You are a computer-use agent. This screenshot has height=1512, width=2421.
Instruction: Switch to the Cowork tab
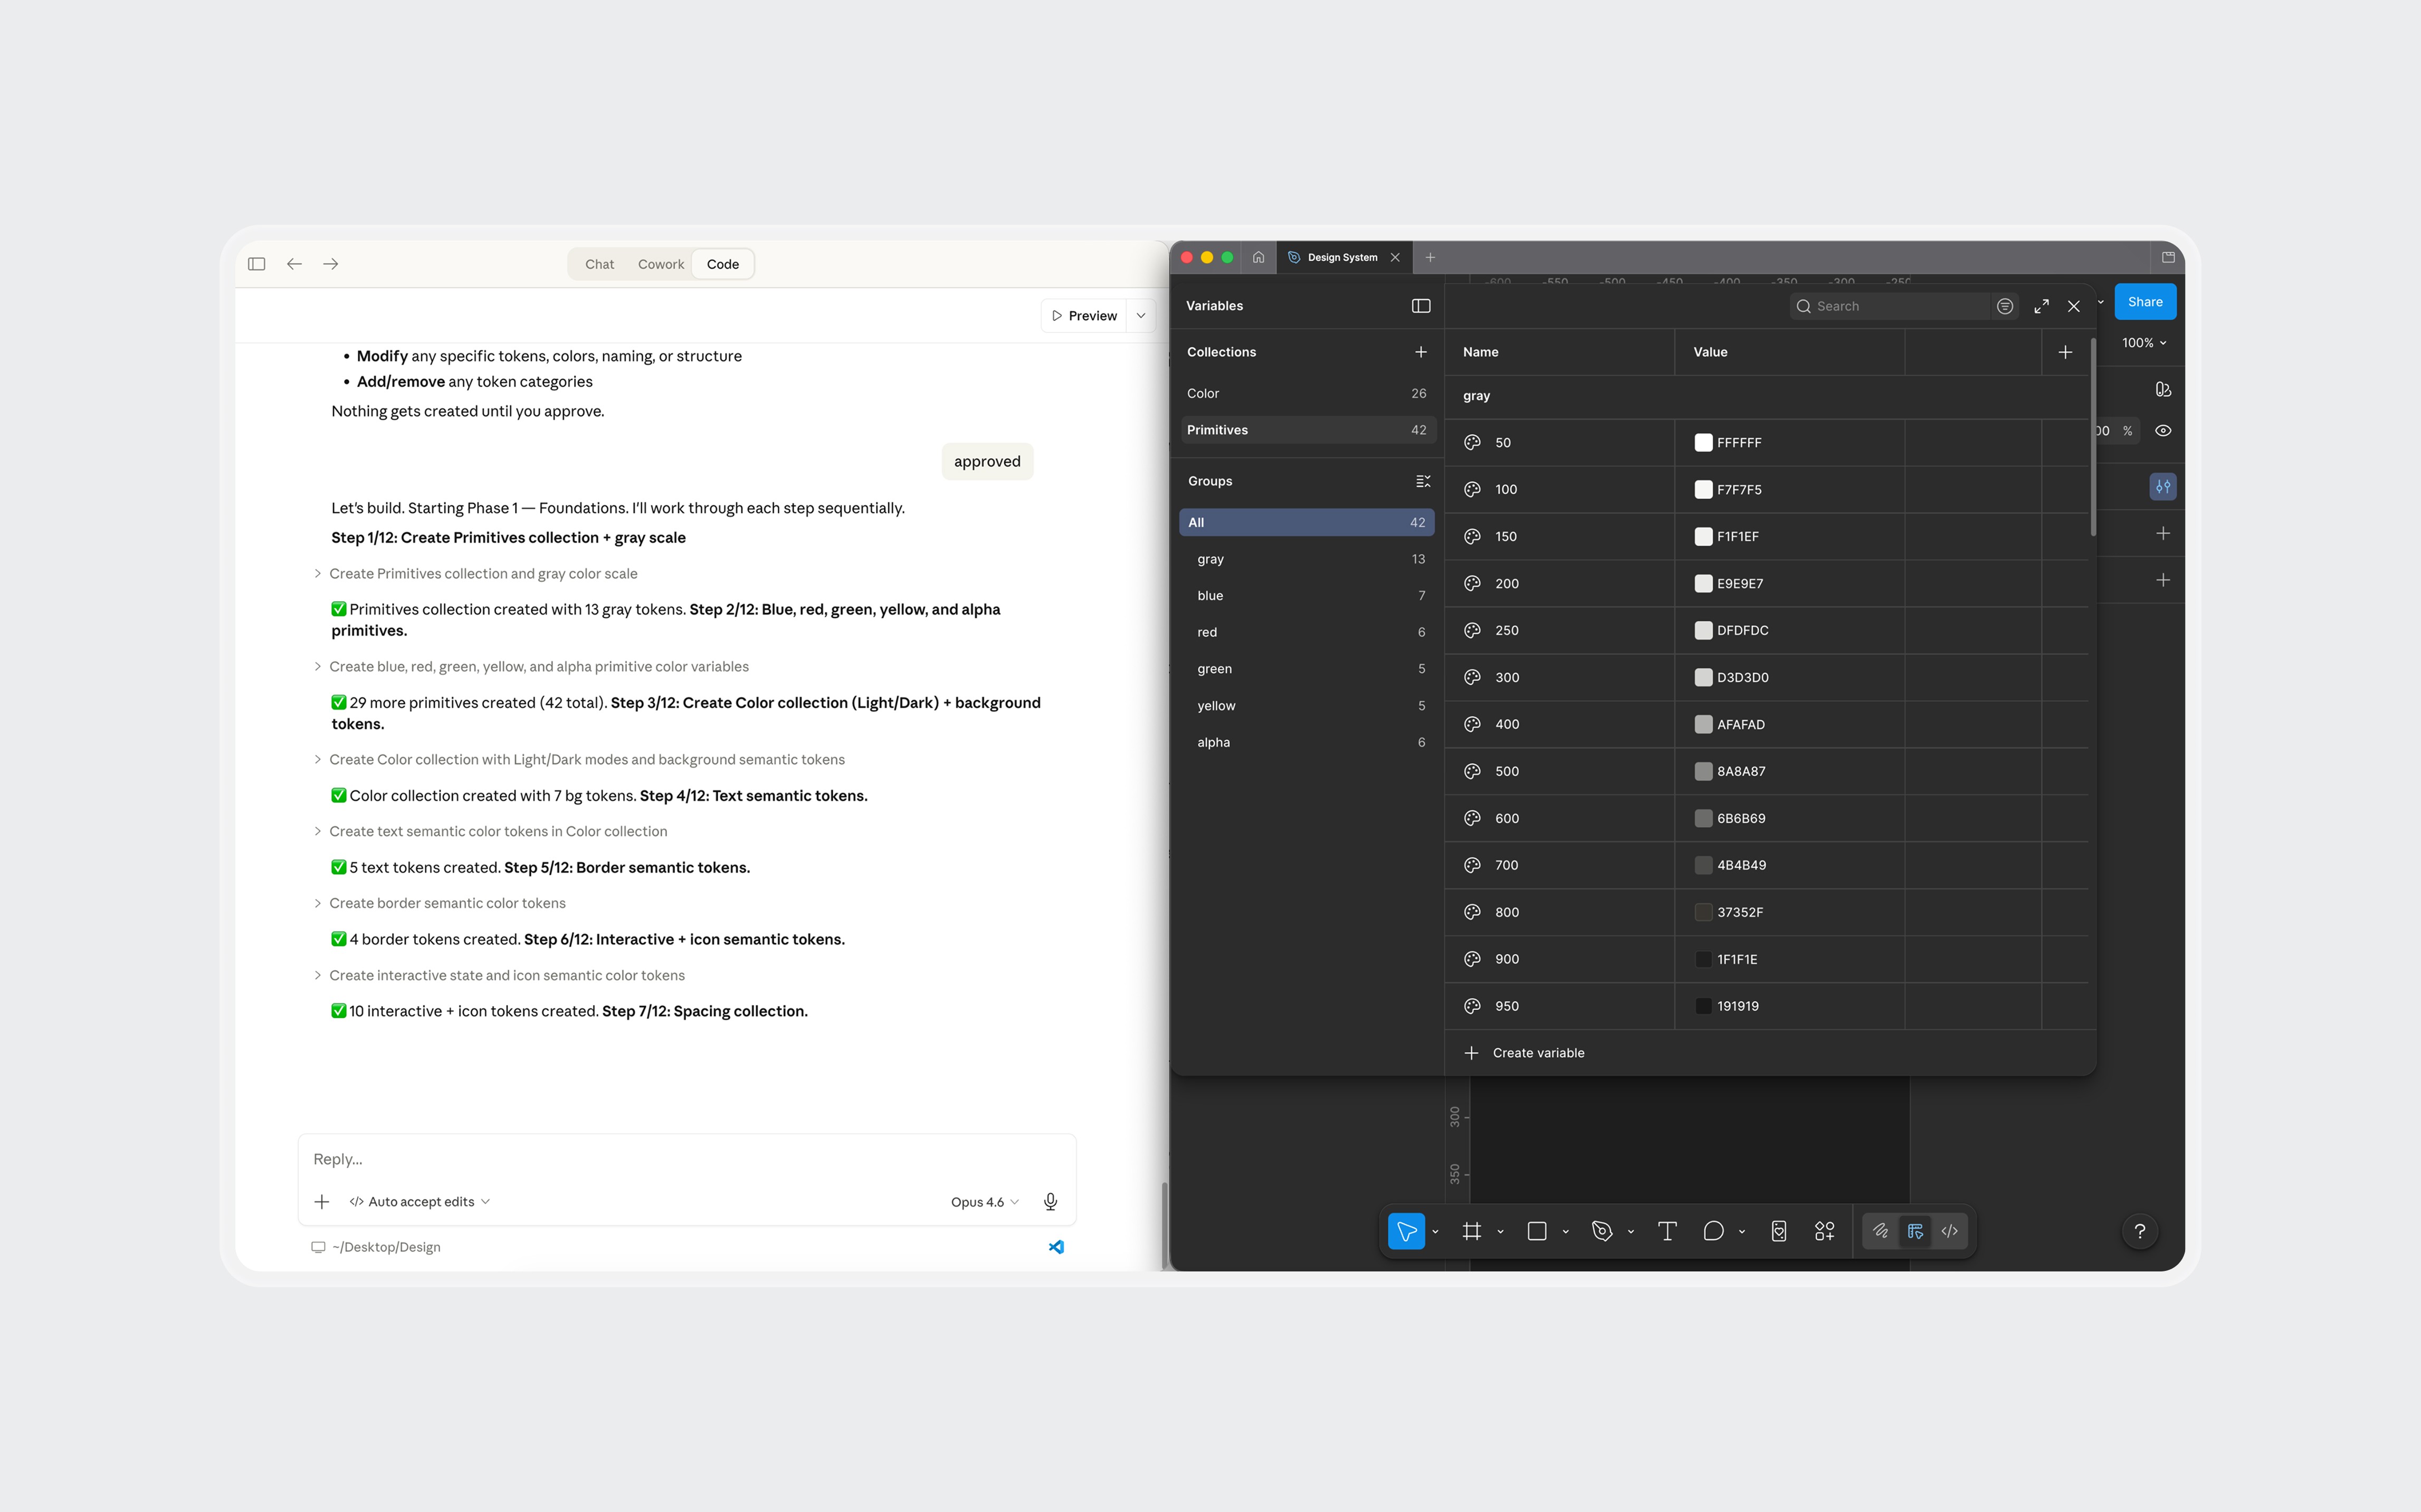(660, 264)
